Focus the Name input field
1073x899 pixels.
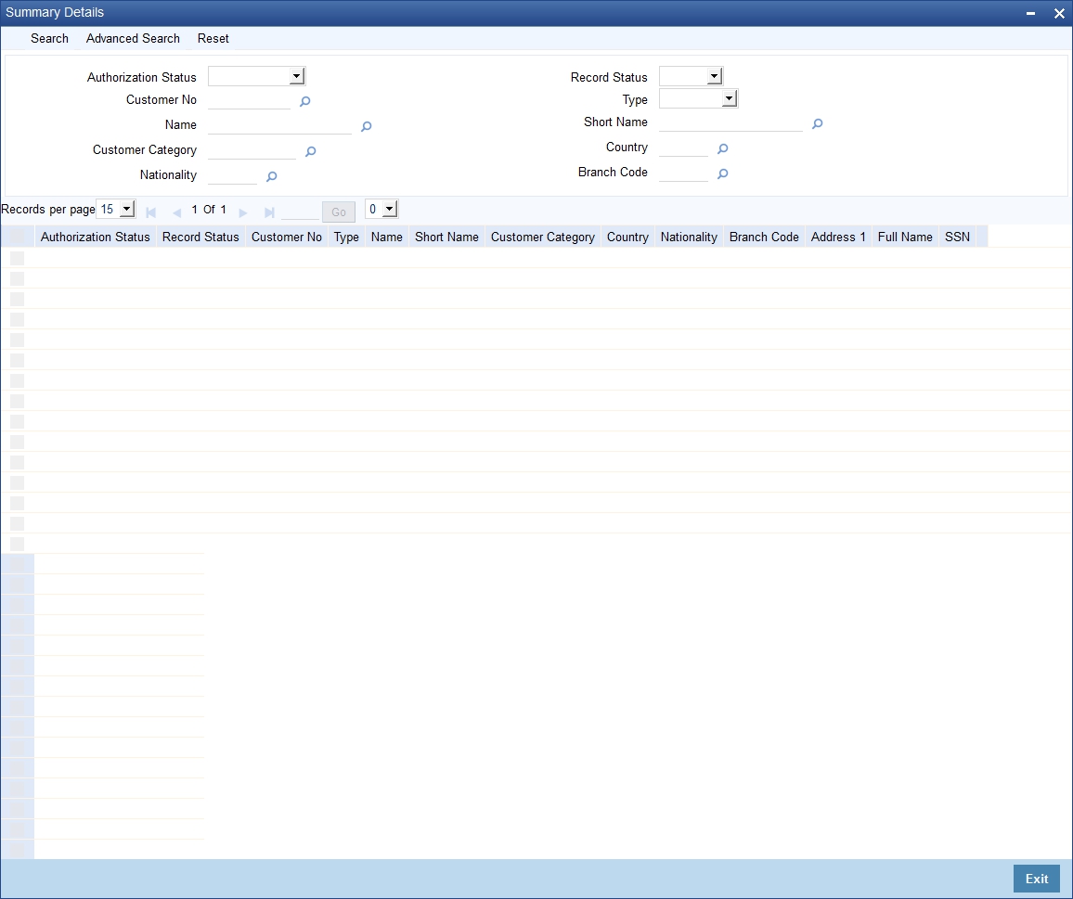[x=280, y=126]
